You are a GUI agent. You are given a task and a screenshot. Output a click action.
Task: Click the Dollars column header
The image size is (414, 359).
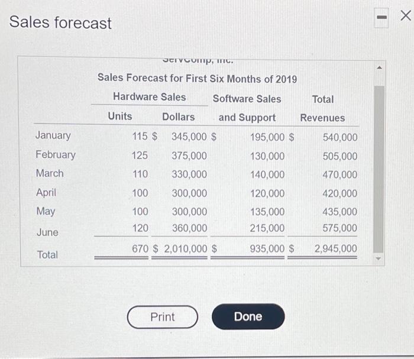[179, 117]
